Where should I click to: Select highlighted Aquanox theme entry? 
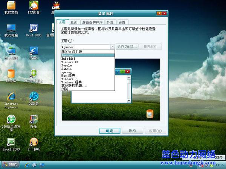(88, 55)
